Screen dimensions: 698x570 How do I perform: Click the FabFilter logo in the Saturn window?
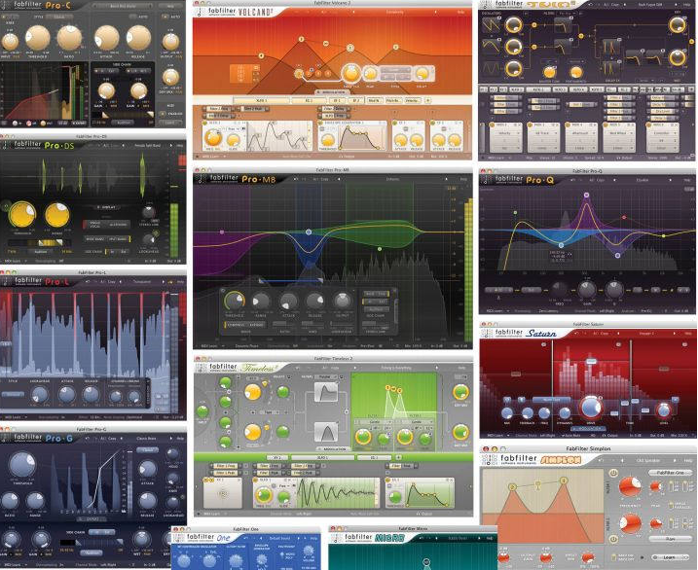tap(487, 333)
